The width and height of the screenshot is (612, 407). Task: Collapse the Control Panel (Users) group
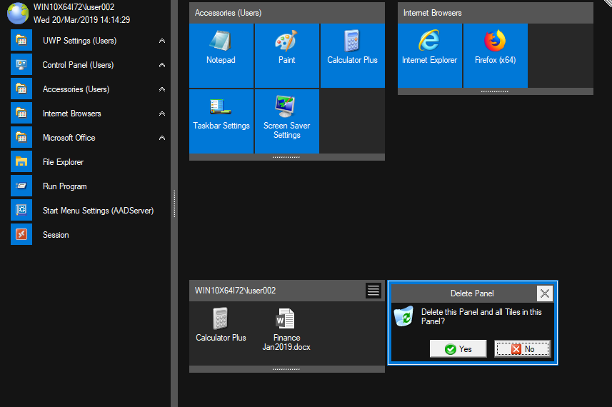(x=162, y=66)
